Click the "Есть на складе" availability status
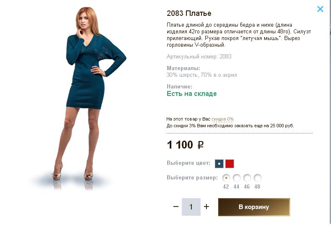 (191, 93)
